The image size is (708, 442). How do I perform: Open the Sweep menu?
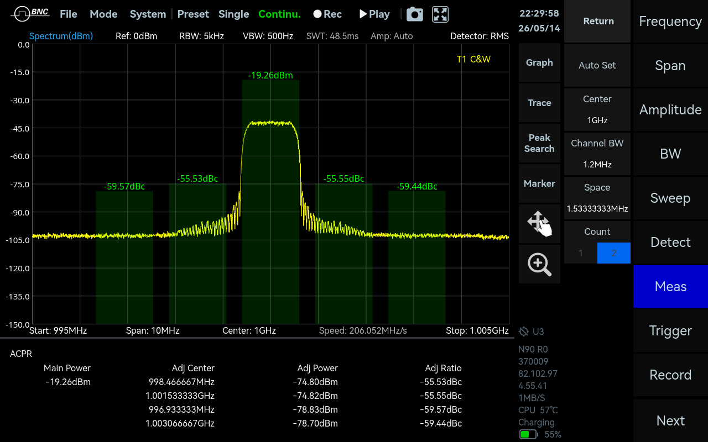tap(670, 198)
